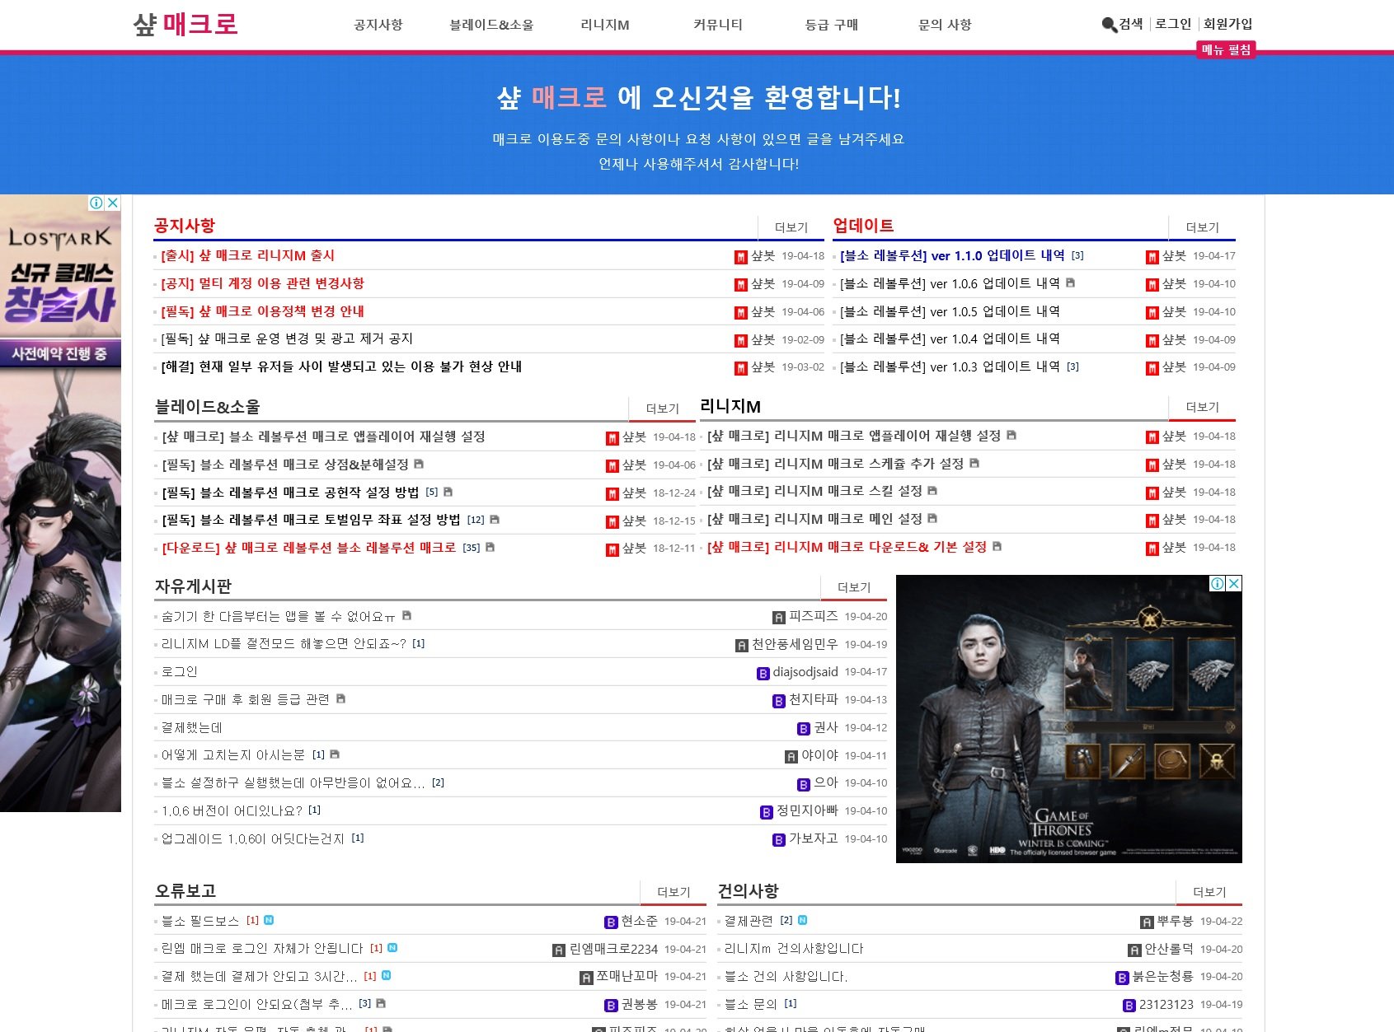Click 더보기 in the 오류보고 section

coord(674,892)
